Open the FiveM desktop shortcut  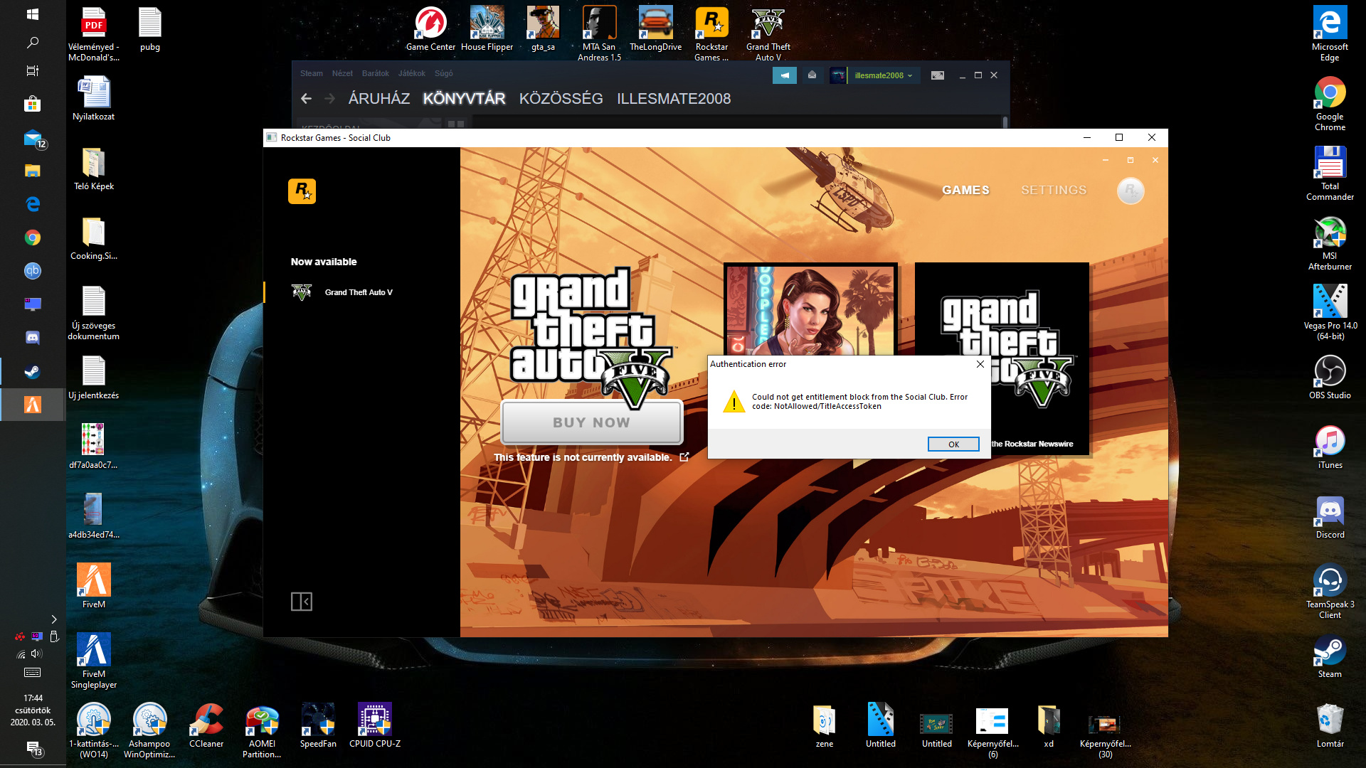(x=93, y=586)
